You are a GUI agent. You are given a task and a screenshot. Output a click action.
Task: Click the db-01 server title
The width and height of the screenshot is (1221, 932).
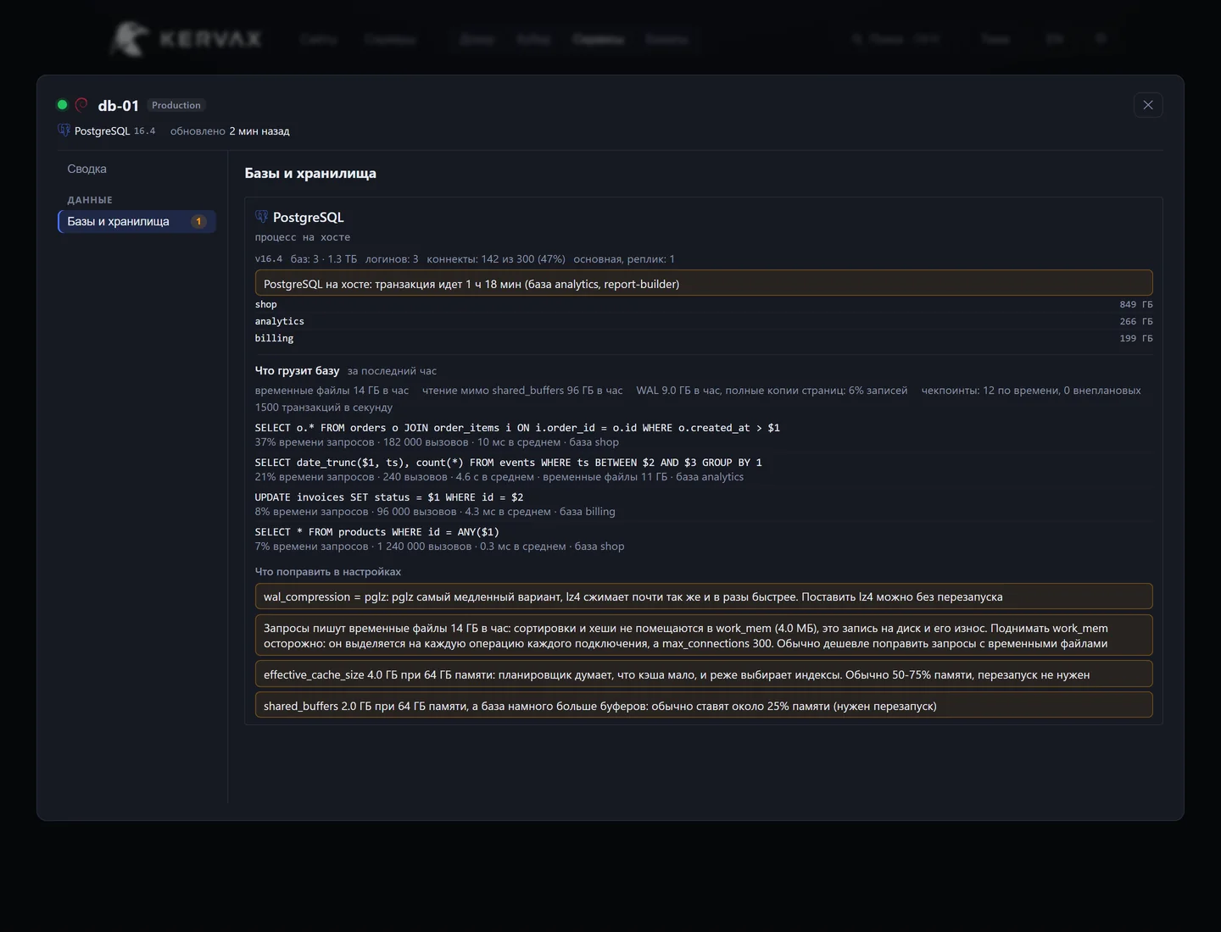118,105
